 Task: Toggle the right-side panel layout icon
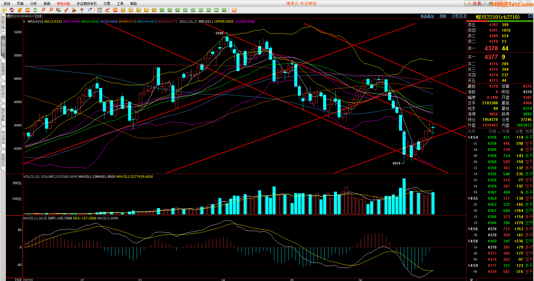tap(463, 16)
